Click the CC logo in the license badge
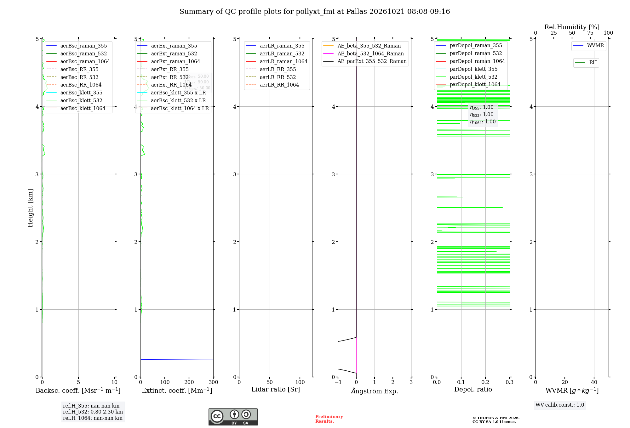Screen dimensions: 630x428 217,416
